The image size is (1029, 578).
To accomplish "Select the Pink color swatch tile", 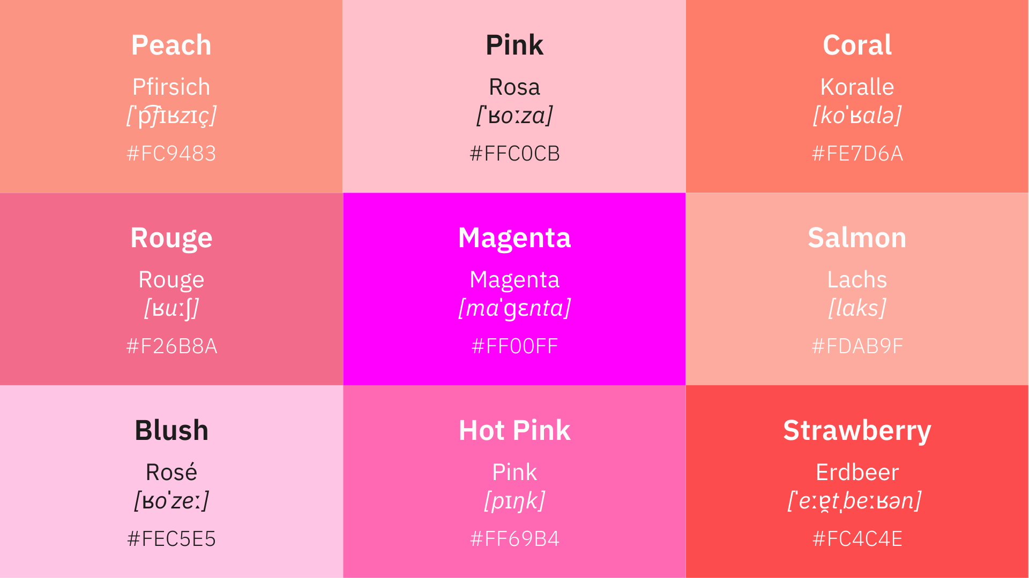I will (x=514, y=96).
